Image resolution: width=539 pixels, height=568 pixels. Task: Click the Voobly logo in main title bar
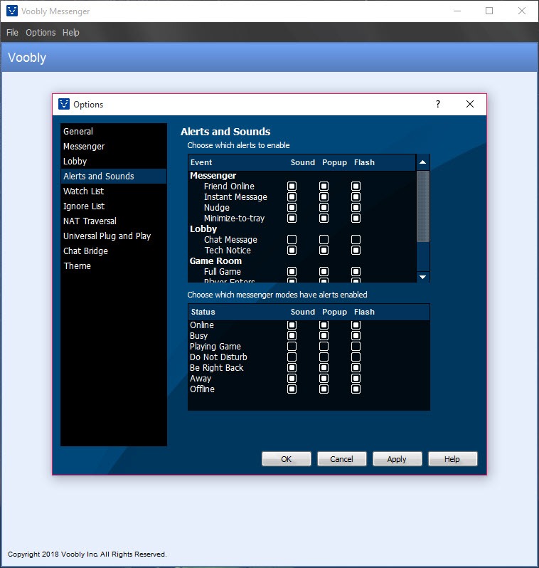coord(12,11)
